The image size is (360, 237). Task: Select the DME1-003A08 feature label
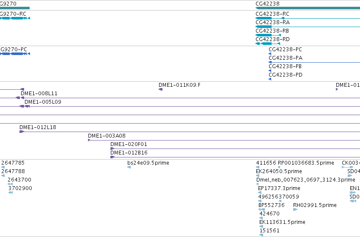107,136
